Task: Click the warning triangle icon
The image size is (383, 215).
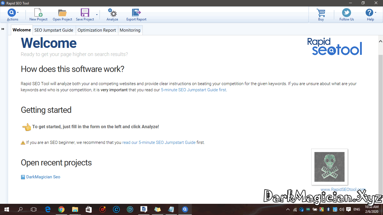Action: click(x=23, y=143)
